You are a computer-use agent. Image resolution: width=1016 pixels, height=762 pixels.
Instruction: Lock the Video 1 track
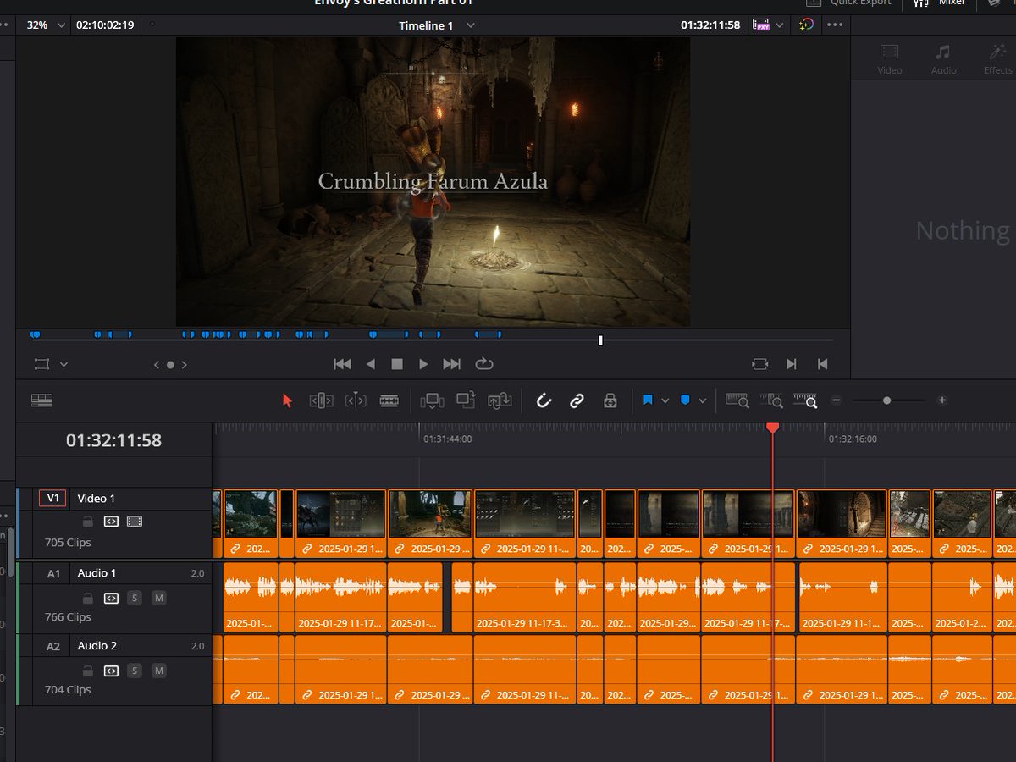pyautogui.click(x=87, y=522)
